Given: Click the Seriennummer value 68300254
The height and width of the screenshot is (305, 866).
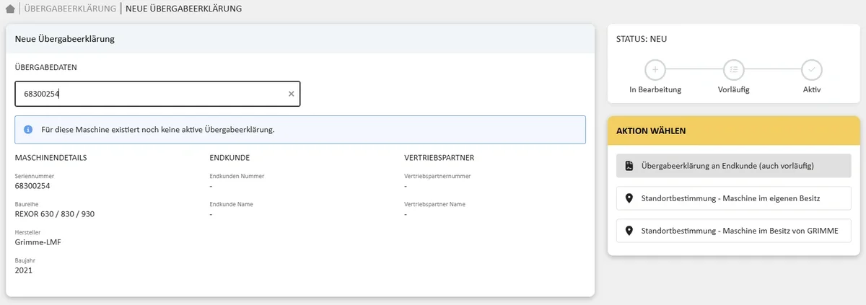Looking at the screenshot, I should [x=32, y=186].
